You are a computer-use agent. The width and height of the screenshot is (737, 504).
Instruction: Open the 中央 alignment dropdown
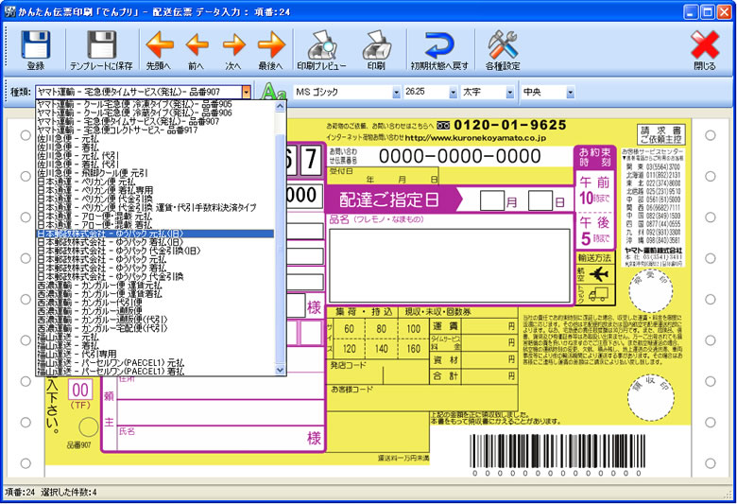570,93
